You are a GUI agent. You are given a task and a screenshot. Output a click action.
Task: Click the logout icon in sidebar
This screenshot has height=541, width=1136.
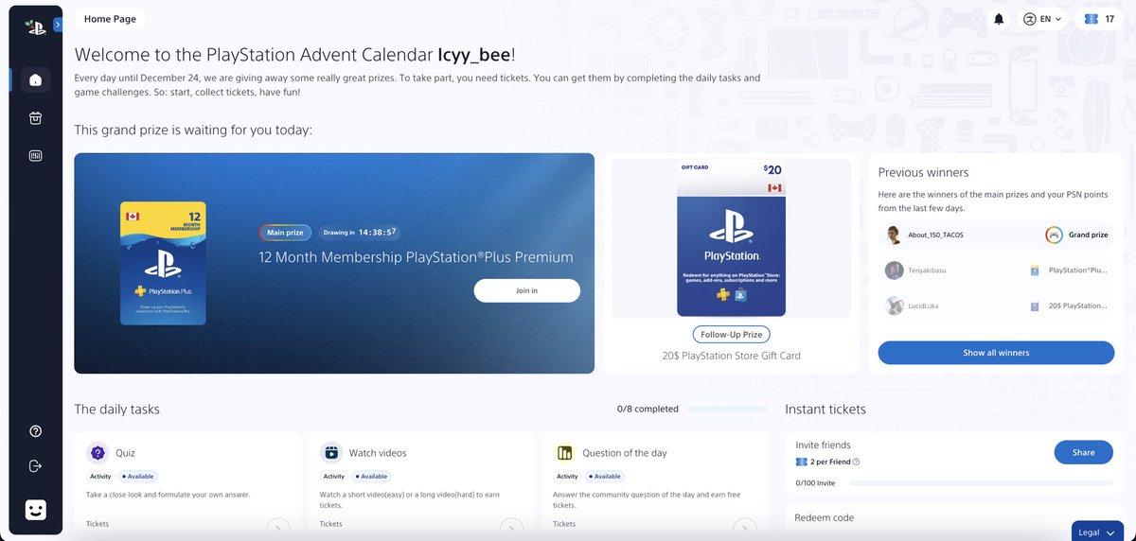[35, 466]
